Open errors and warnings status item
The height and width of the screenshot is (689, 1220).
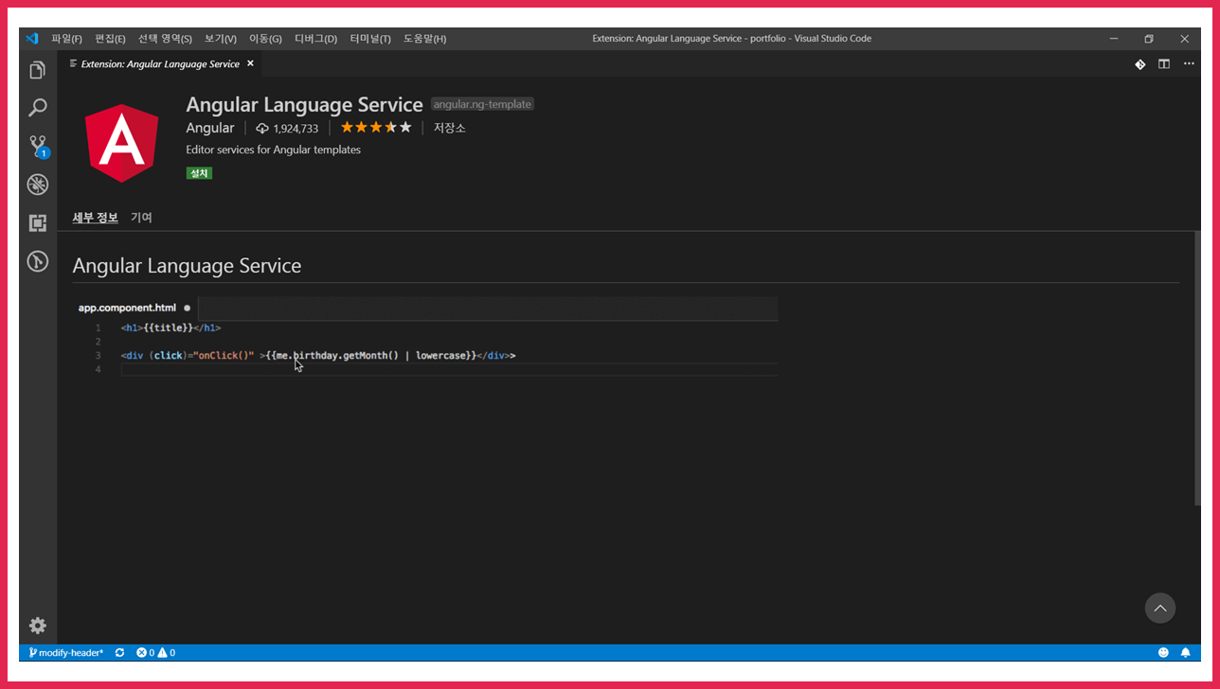point(156,653)
